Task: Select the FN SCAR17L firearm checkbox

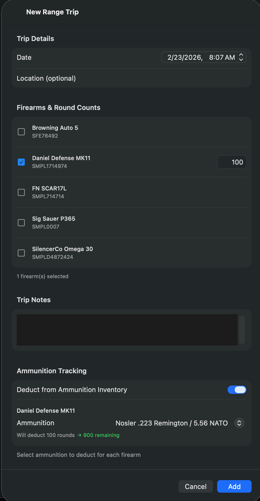Action: pyautogui.click(x=21, y=192)
